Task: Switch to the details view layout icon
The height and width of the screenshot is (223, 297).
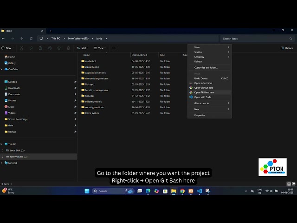Action: click(289, 184)
